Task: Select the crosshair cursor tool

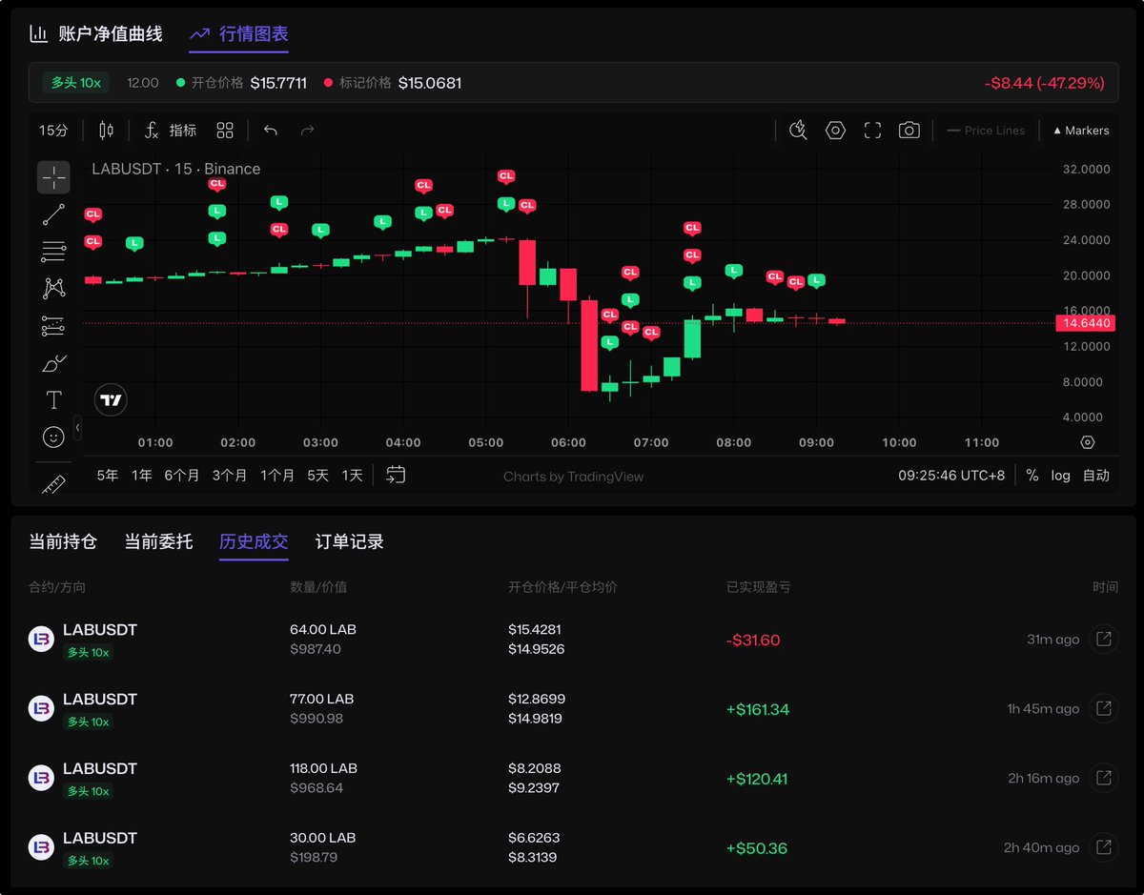Action: click(53, 177)
